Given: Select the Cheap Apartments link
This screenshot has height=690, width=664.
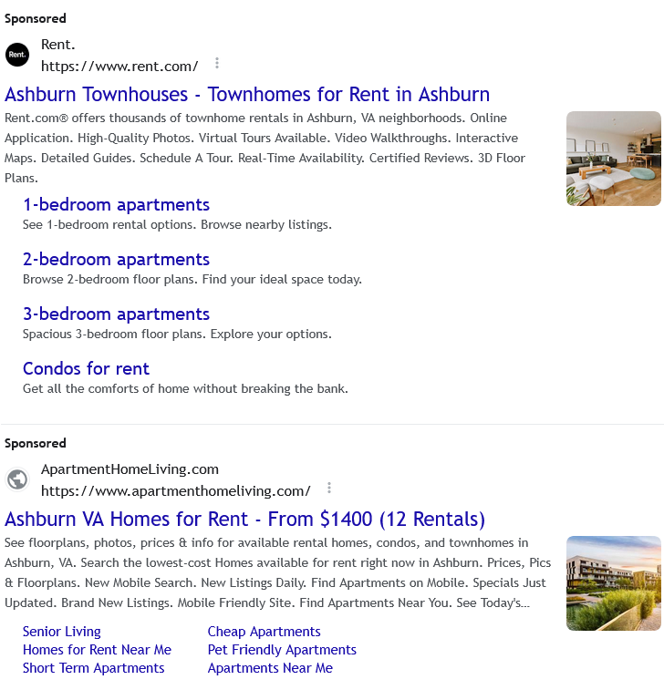Looking at the screenshot, I should [265, 632].
